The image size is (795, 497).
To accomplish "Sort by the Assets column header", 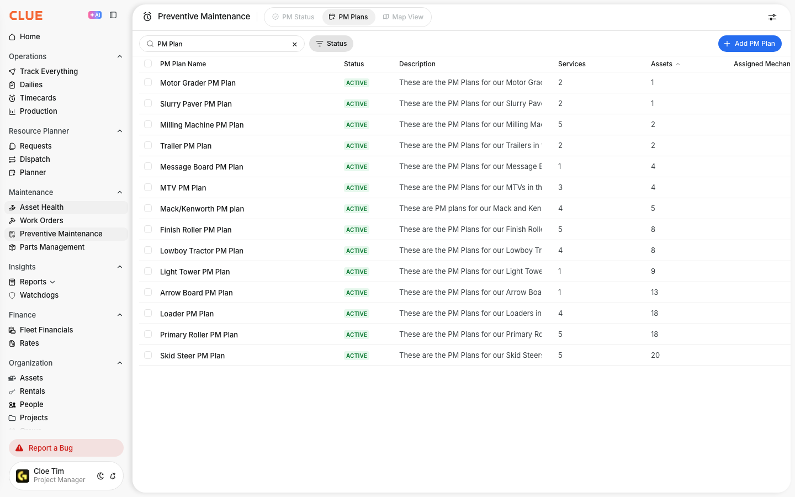I will click(x=665, y=64).
